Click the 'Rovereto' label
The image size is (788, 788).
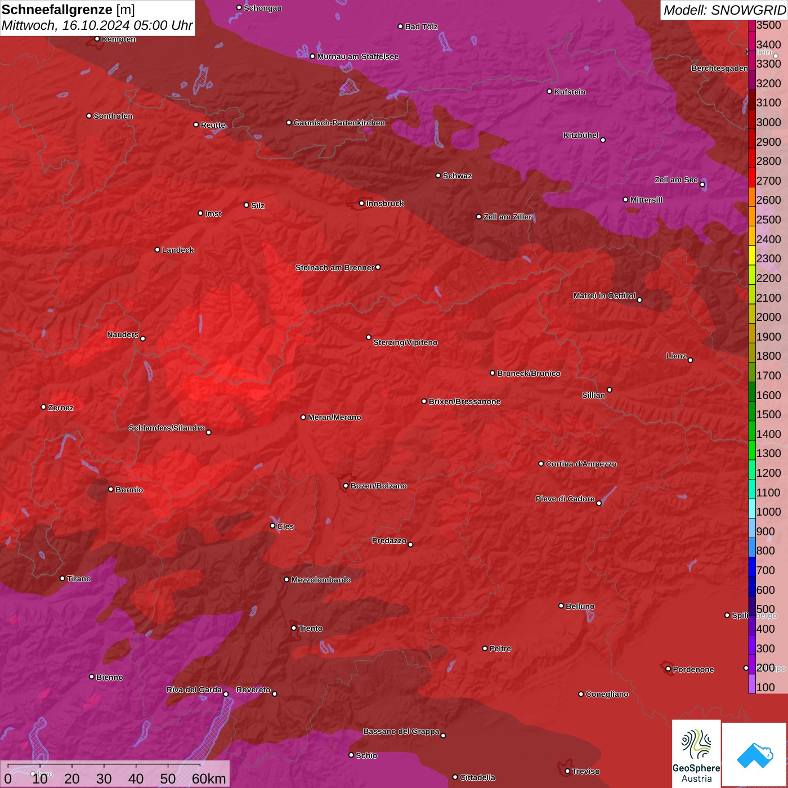pos(253,689)
